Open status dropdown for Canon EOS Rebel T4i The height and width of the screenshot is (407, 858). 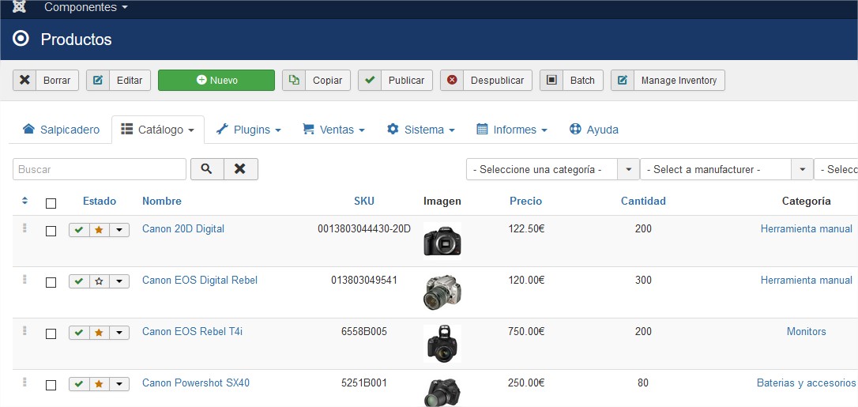tap(119, 333)
